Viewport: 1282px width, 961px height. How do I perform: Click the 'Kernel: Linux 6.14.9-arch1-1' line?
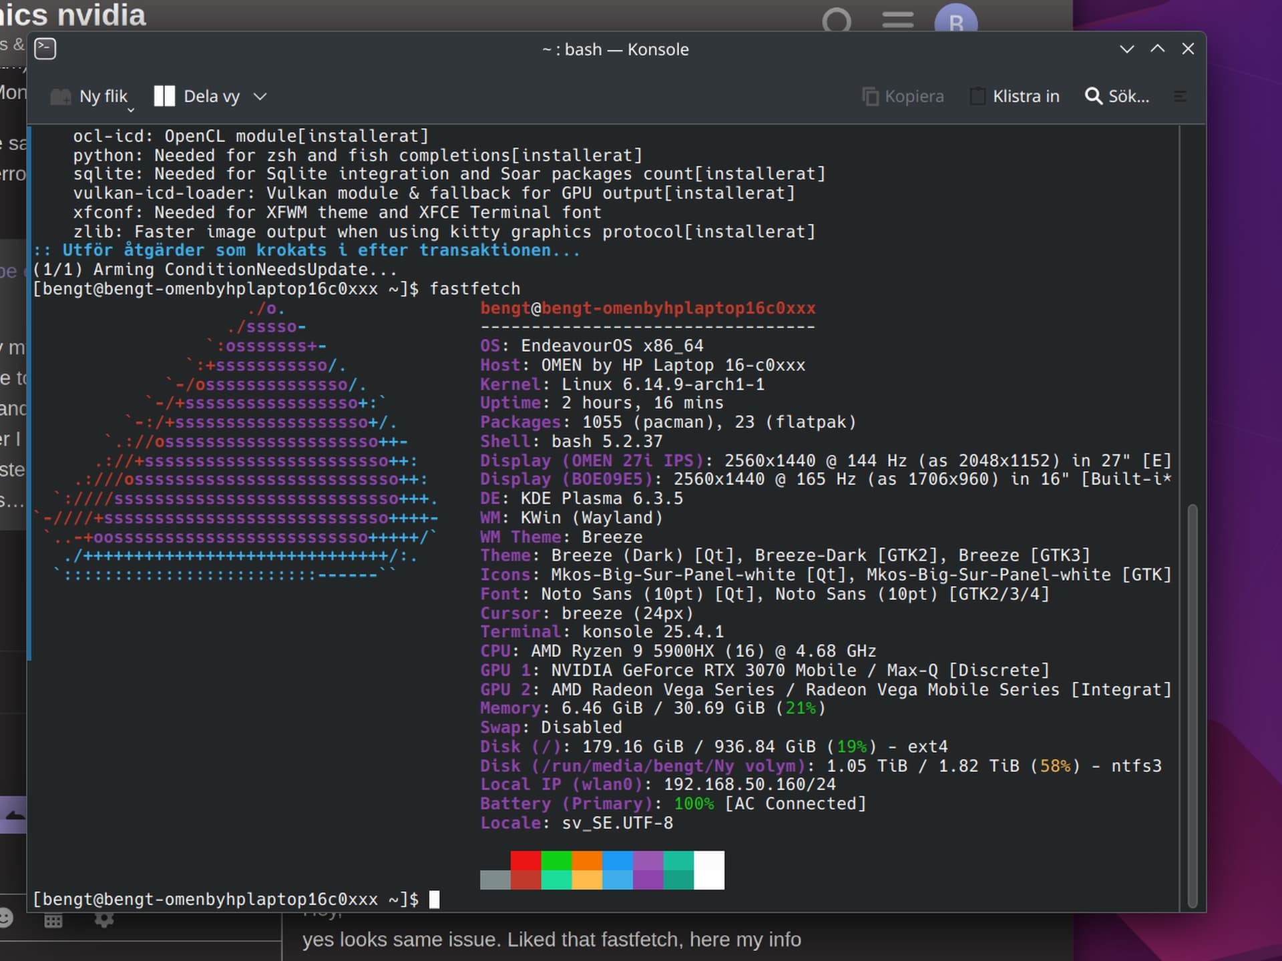point(622,384)
